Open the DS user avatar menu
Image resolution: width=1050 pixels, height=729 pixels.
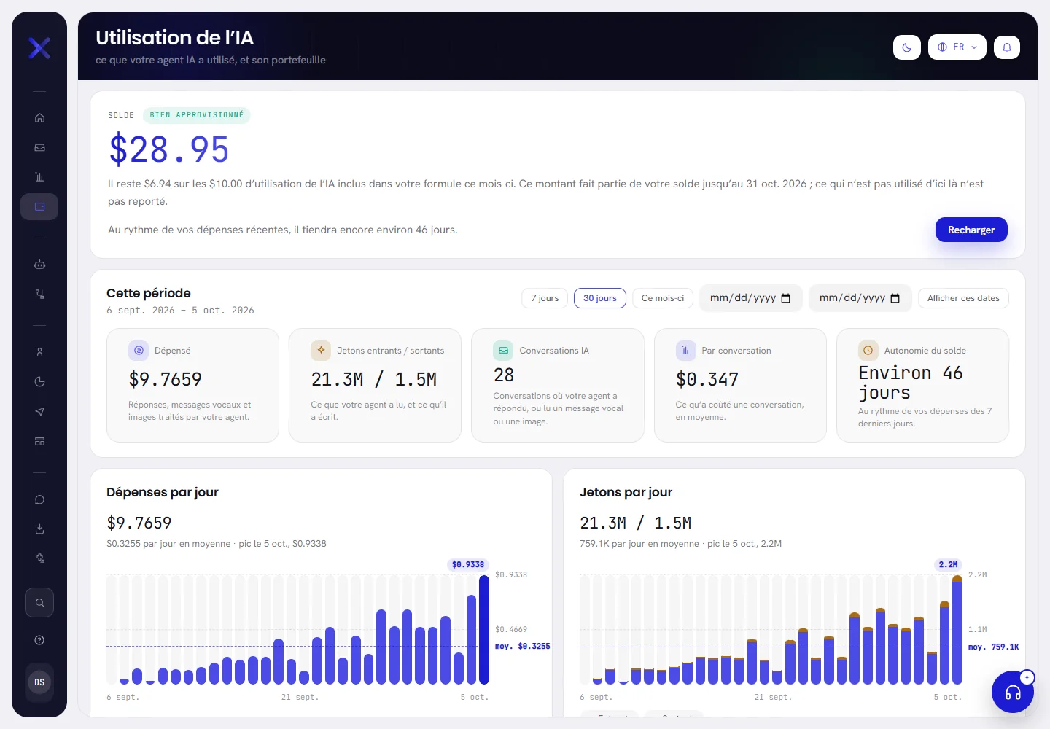(x=39, y=682)
